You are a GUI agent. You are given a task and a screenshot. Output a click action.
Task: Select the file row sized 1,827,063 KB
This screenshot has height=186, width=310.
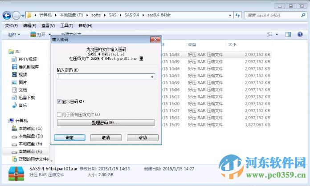click(x=216, y=125)
